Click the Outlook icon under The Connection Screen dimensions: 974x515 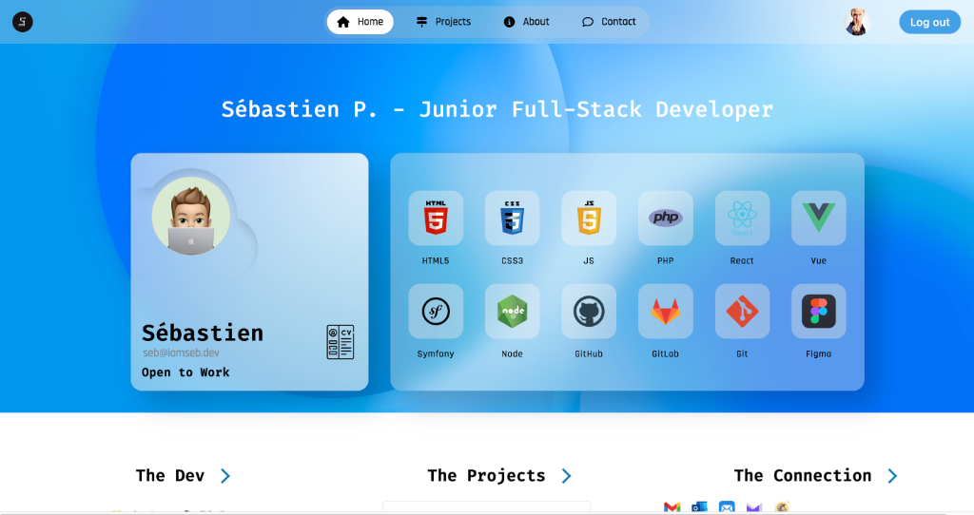(x=699, y=507)
